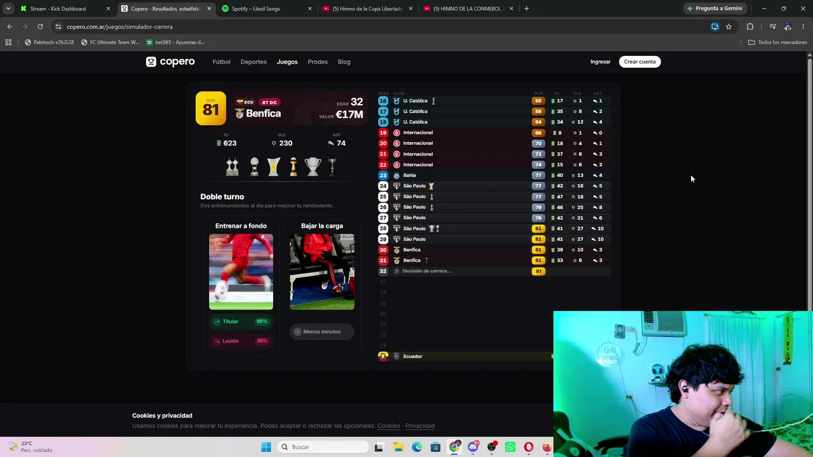Click the Copero logo
This screenshot has width=813, height=457.
click(x=170, y=62)
